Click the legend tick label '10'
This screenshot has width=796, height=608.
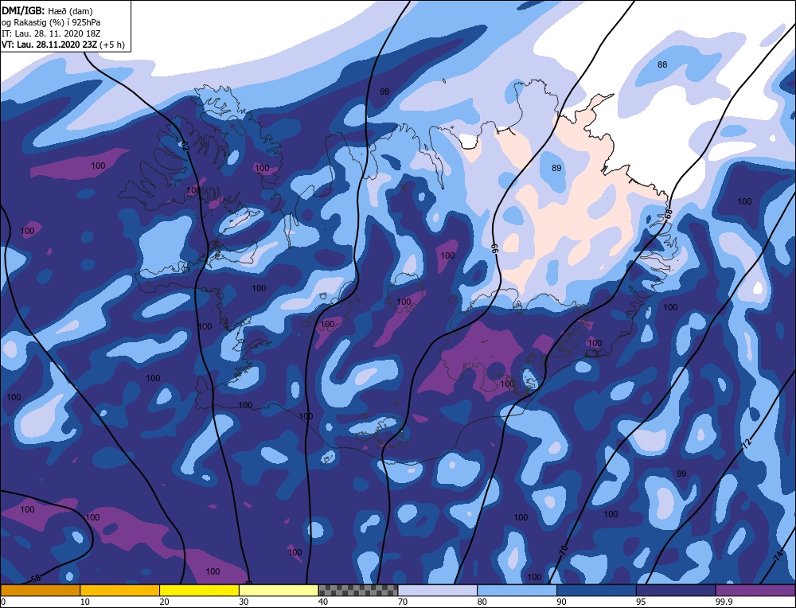[85, 602]
